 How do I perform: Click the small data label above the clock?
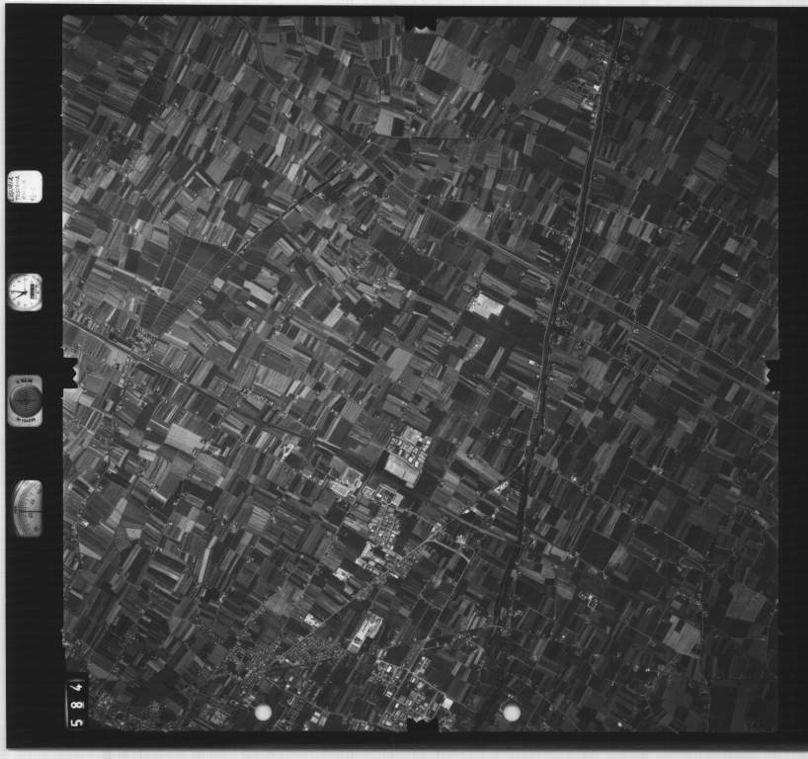pos(25,186)
